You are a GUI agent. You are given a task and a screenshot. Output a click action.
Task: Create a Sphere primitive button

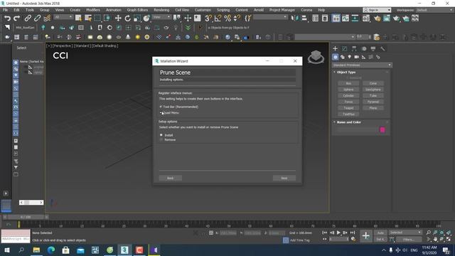(x=348, y=90)
